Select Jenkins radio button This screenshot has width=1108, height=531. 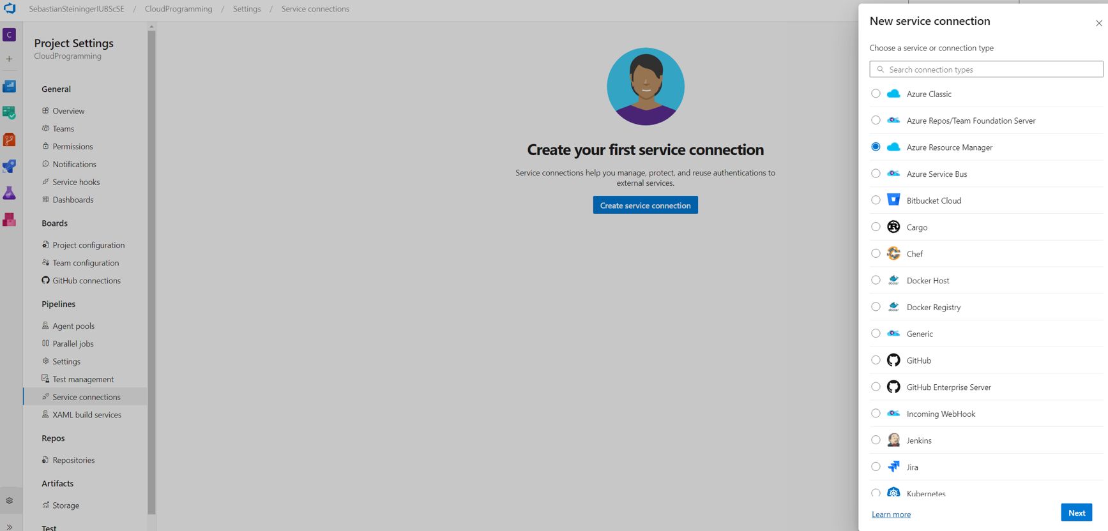coord(876,440)
